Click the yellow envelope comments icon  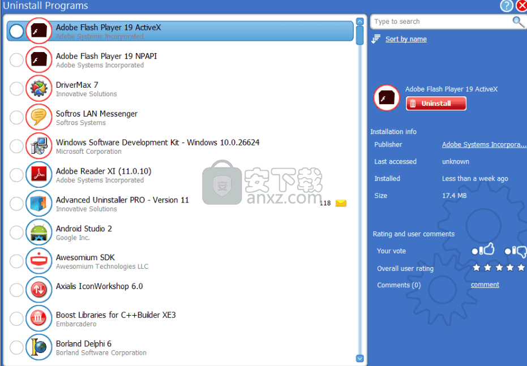coord(341,203)
